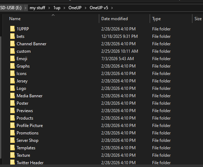203x167 pixels.
Task: Click the 7/3/2026 5:43 AM date cell
Action: [x=118, y=59]
